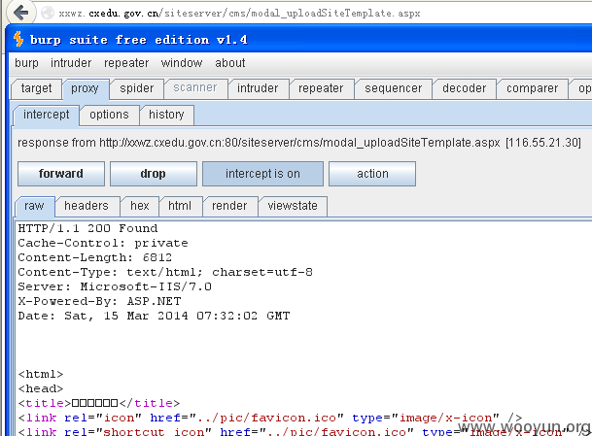Open the sequencer tab
592x436 pixels.
[x=393, y=88]
